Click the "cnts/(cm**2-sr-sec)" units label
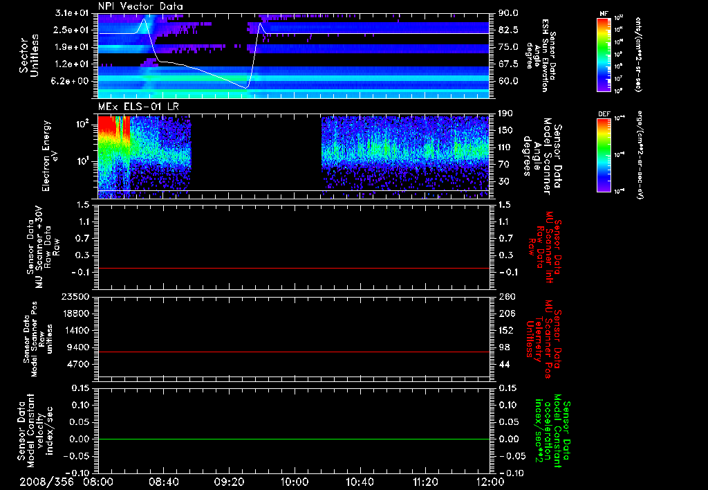The image size is (708, 490). click(638, 54)
